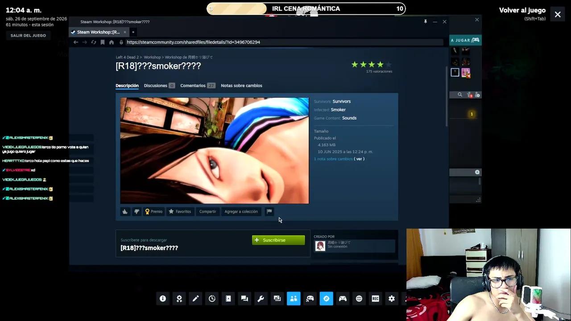Reload the Steam Workshop page
The width and height of the screenshot is (571, 321).
pos(94,42)
